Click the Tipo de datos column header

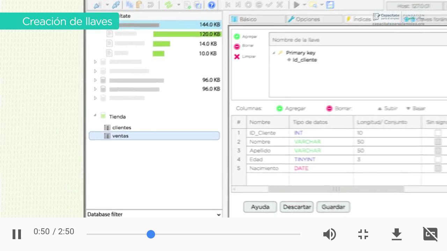coord(321,122)
